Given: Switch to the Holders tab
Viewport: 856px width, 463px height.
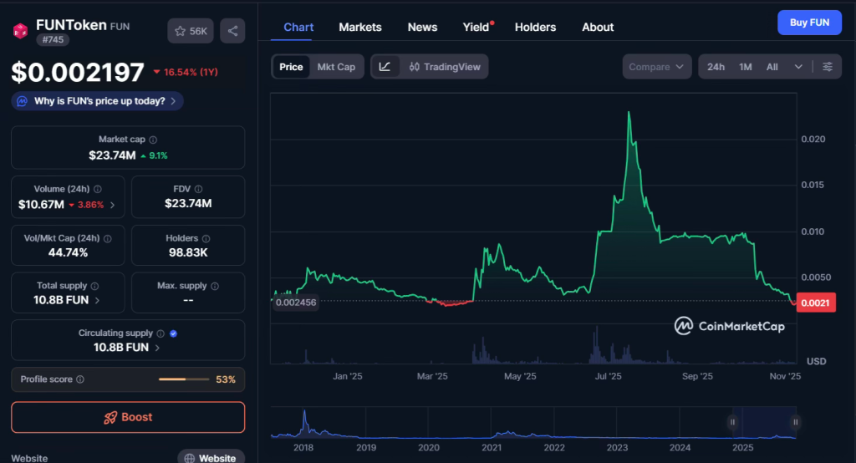Looking at the screenshot, I should click(535, 27).
